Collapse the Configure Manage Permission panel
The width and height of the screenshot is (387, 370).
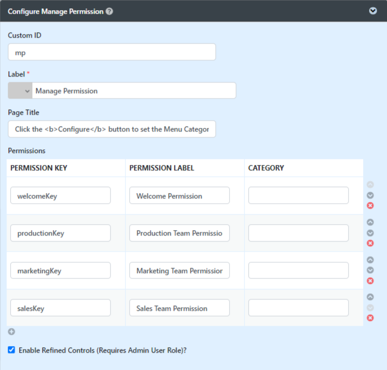[x=373, y=11]
